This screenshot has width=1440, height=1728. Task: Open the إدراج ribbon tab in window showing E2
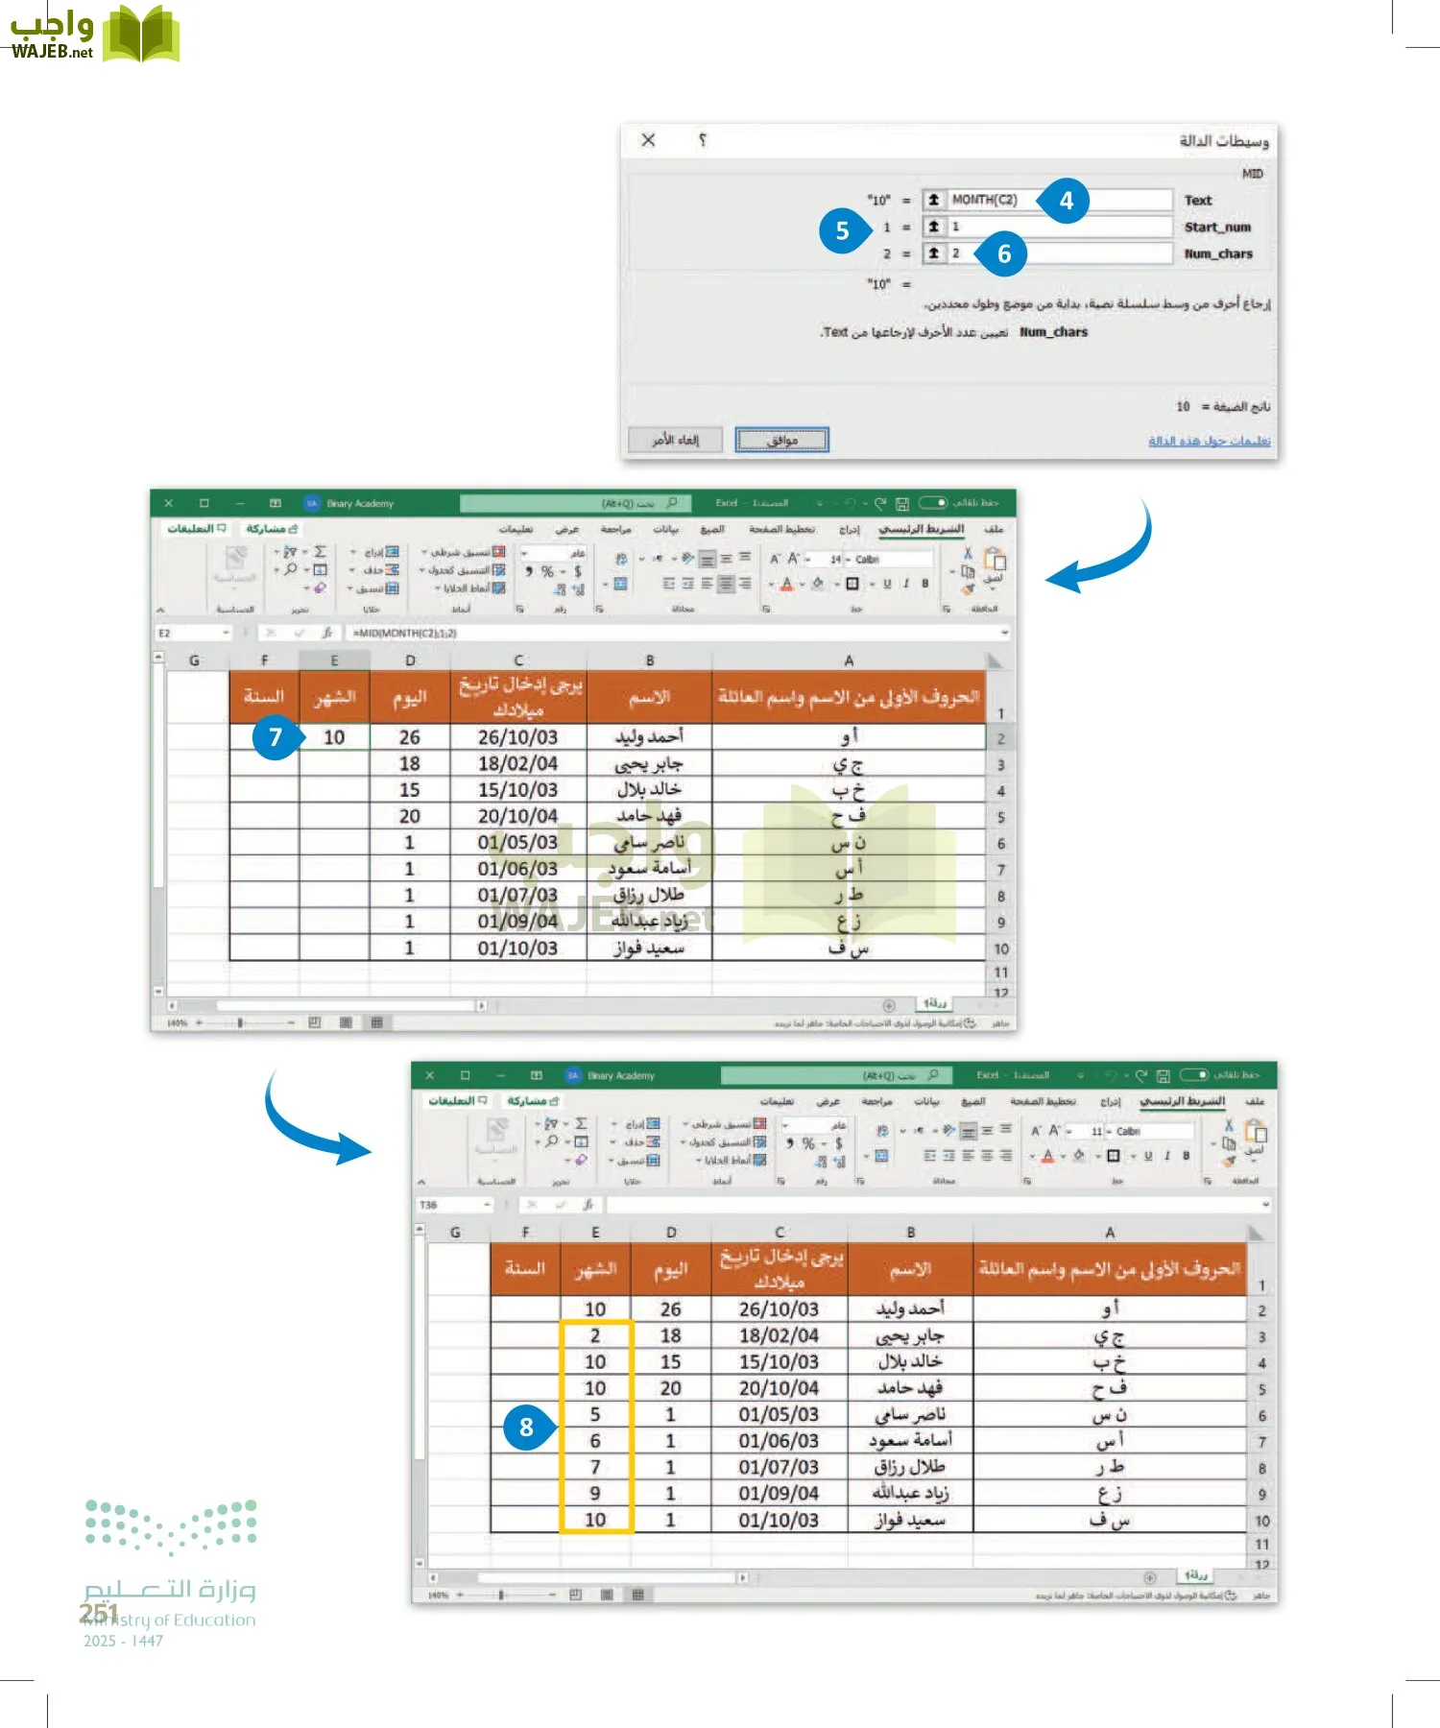pyautogui.click(x=849, y=529)
